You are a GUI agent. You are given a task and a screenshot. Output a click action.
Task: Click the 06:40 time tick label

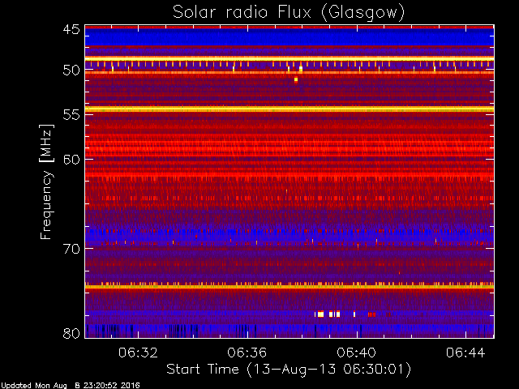coord(357,353)
